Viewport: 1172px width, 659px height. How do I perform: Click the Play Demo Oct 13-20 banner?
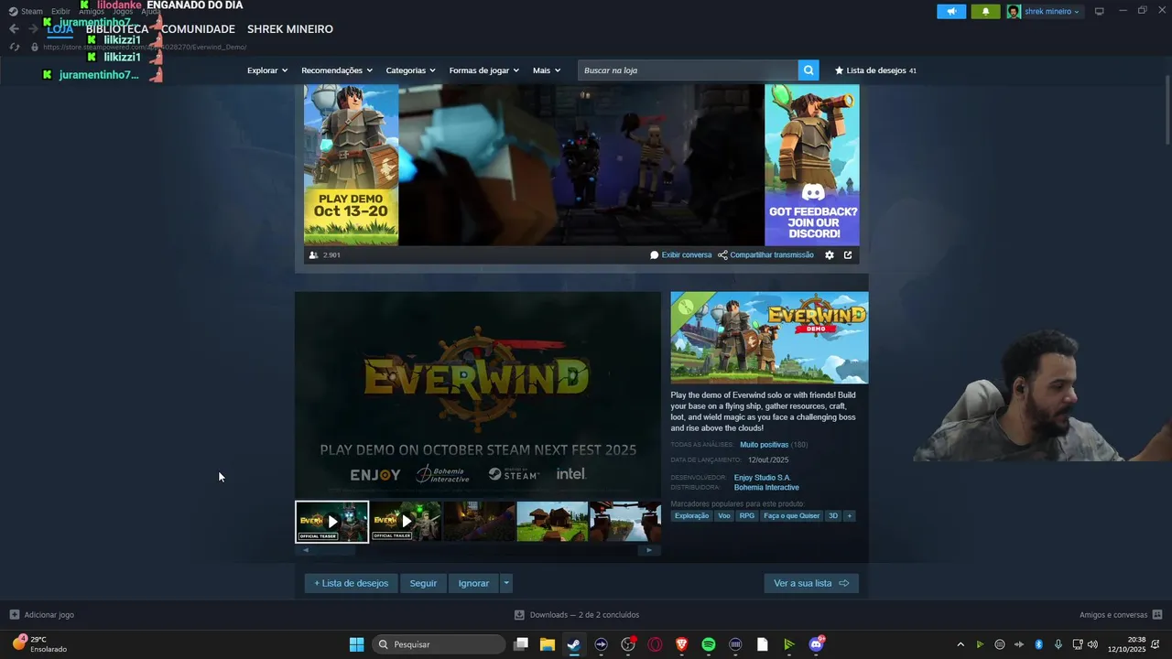(351, 165)
